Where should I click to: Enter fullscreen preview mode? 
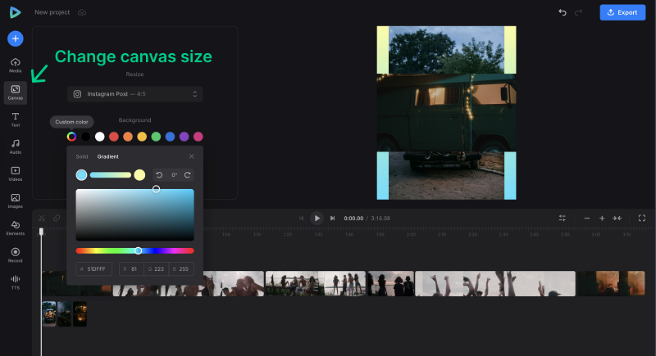642,218
